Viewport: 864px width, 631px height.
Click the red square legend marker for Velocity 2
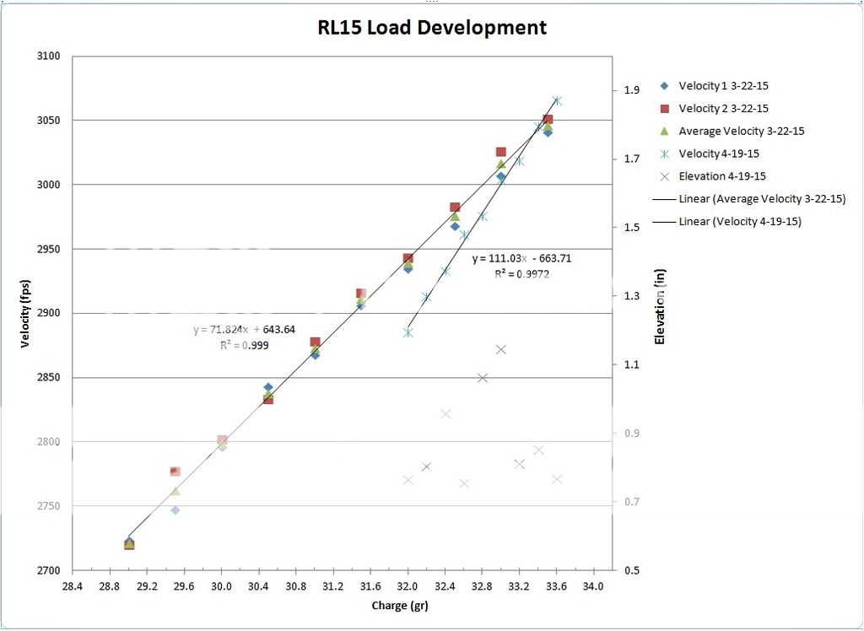[x=665, y=109]
